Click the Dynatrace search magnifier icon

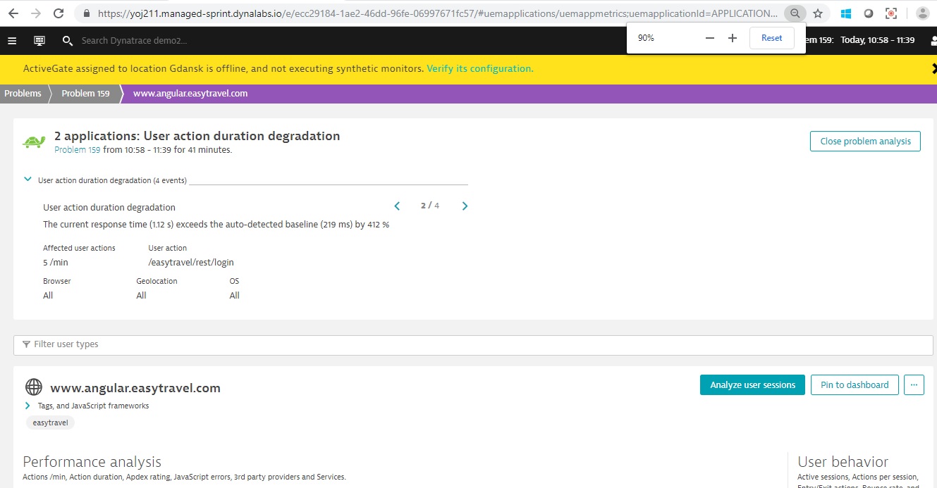coord(68,41)
